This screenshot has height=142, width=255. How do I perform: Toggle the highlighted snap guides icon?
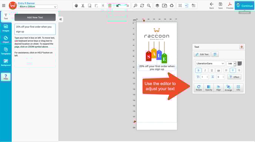(187, 6)
